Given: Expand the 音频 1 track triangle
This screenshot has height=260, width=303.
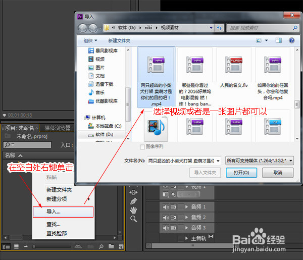Looking at the screenshot, I should point(186,207).
